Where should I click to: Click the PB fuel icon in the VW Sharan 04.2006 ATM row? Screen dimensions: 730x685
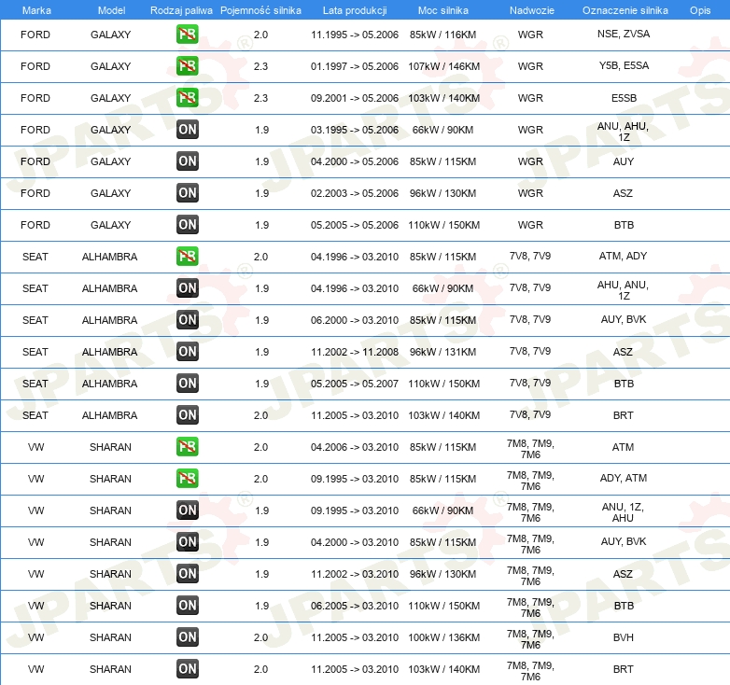[x=187, y=447]
